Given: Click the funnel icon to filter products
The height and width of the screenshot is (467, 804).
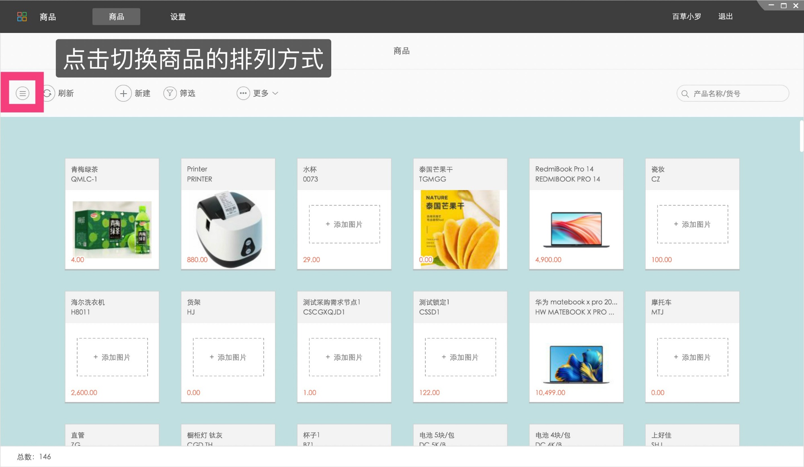Looking at the screenshot, I should [x=170, y=93].
